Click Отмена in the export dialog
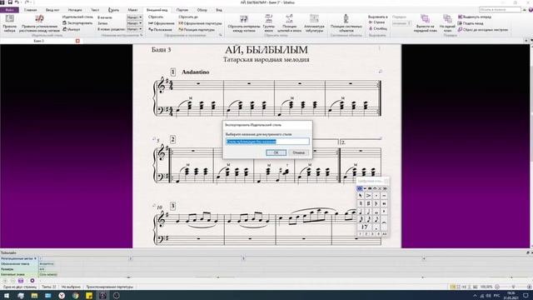 click(x=298, y=152)
